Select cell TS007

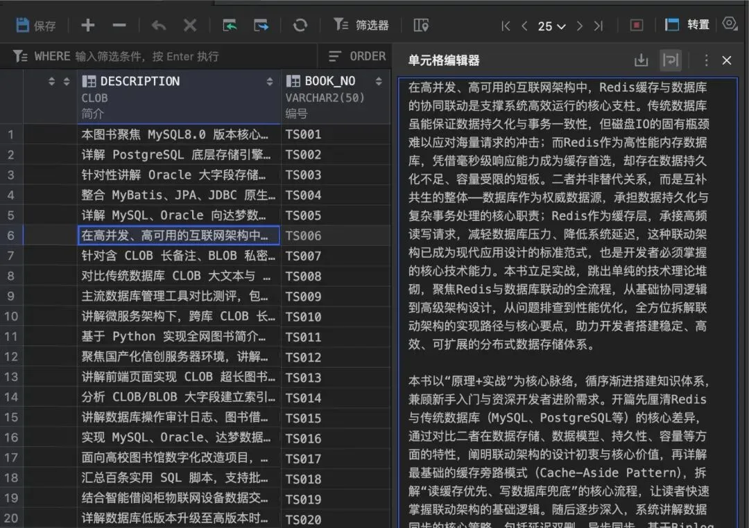point(336,256)
